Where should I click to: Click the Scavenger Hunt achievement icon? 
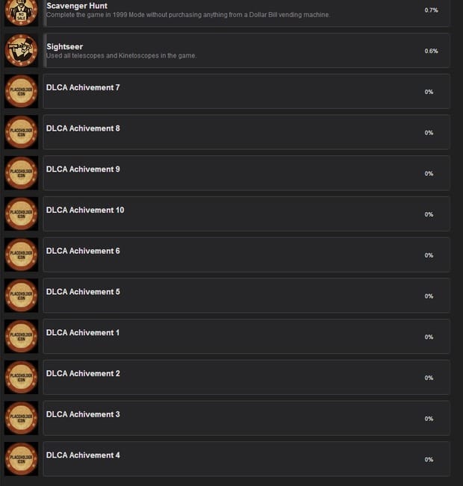pos(21,12)
